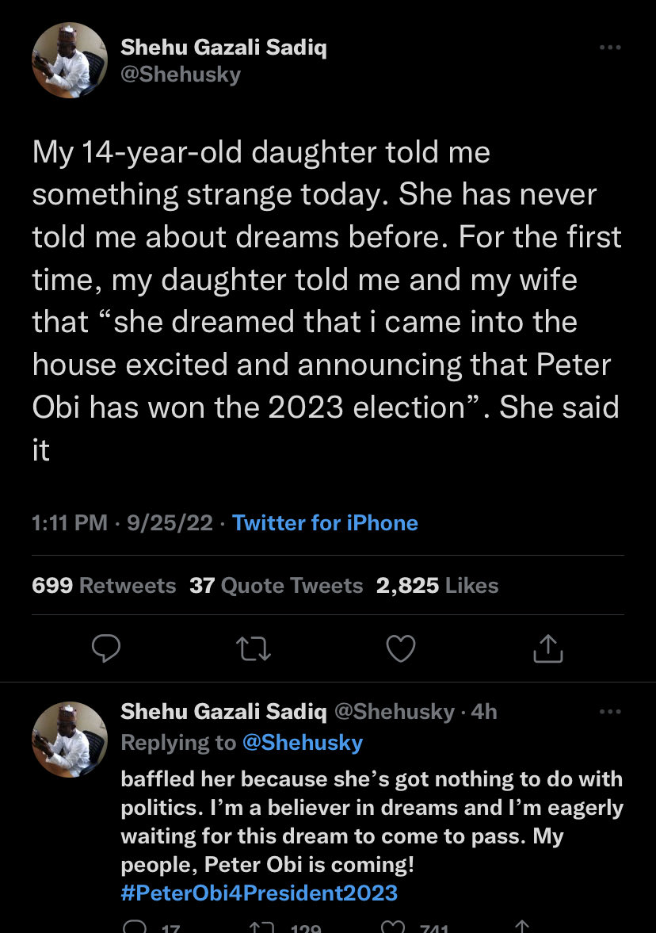Screen dimensions: 656x933
Task: Open Shehu Gazali Sadiq name in header
Action: pos(223,48)
